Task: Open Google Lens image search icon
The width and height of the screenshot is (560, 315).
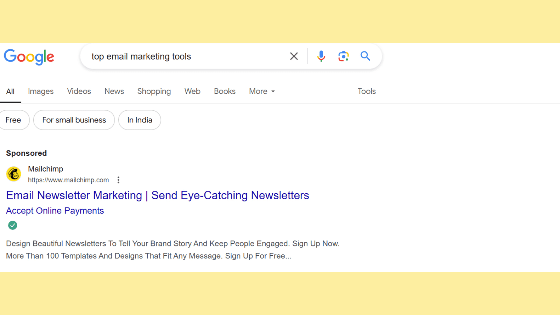Action: [x=343, y=56]
